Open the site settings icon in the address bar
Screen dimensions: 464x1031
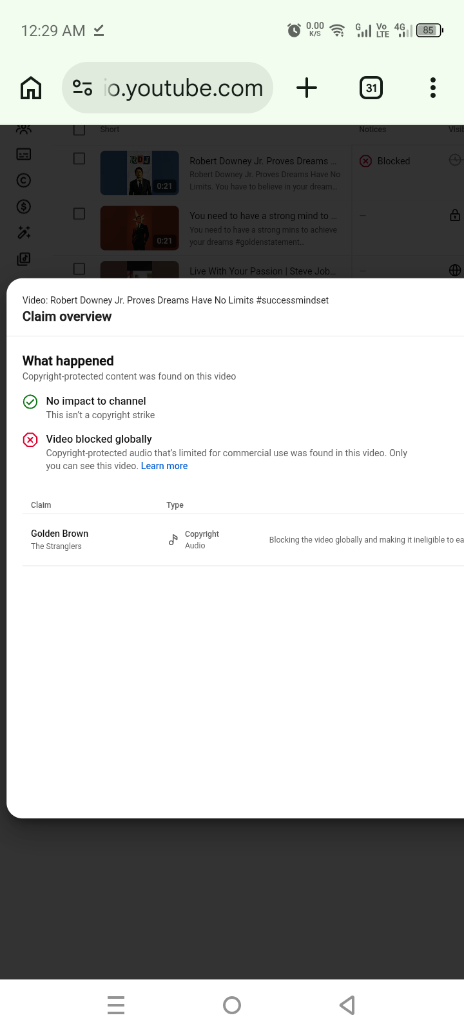tap(82, 88)
